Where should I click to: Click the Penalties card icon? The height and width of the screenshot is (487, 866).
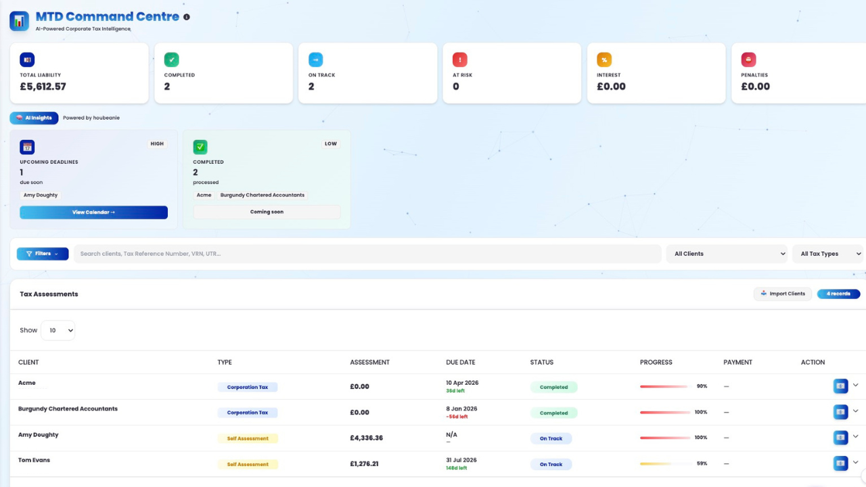[748, 60]
